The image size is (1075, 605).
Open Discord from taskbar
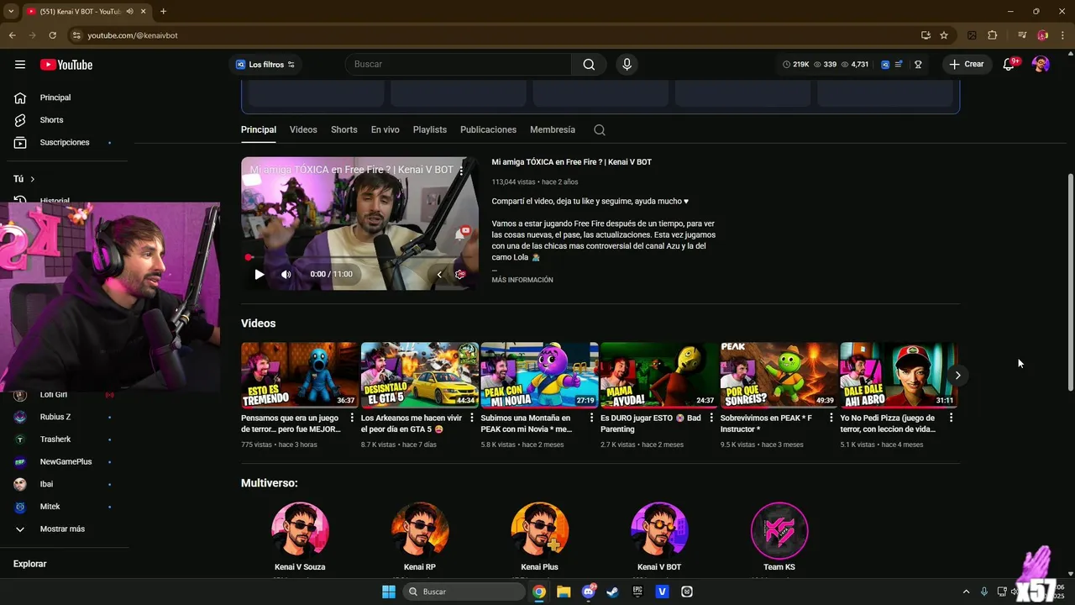click(589, 592)
